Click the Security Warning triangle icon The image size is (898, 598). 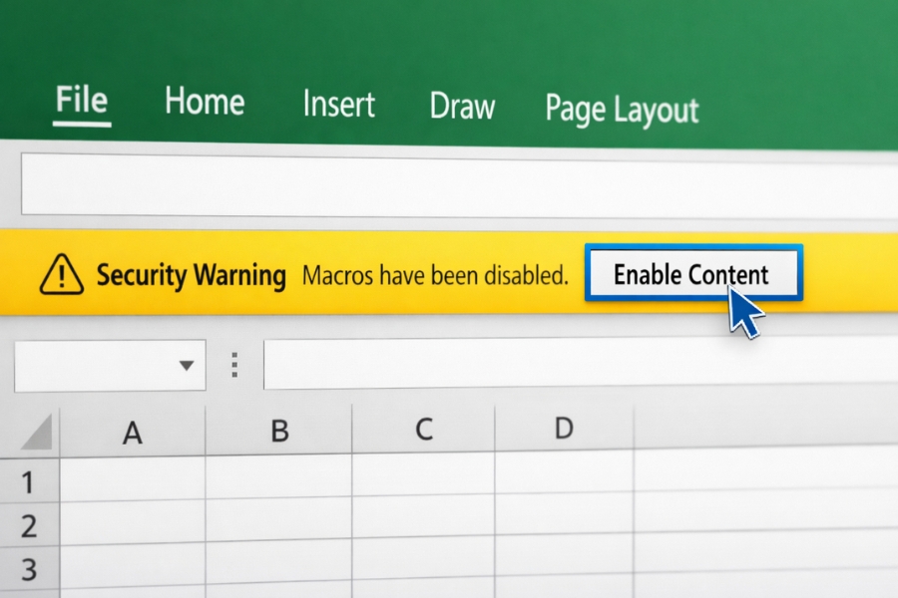coord(64,276)
